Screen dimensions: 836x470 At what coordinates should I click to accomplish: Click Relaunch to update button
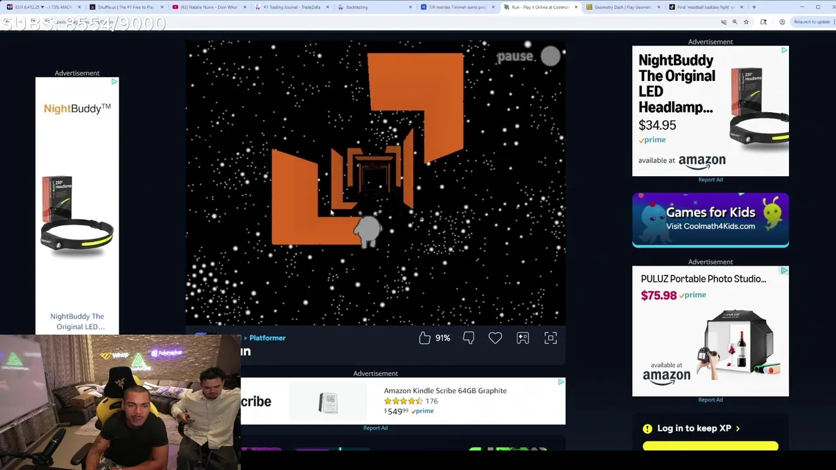click(812, 22)
